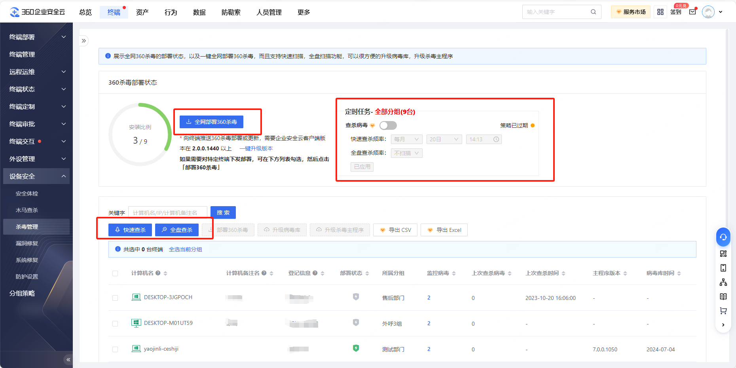The image size is (736, 368).
Task: Check the DESKTOP-3JGPOCH row checkbox
Action: click(x=115, y=298)
